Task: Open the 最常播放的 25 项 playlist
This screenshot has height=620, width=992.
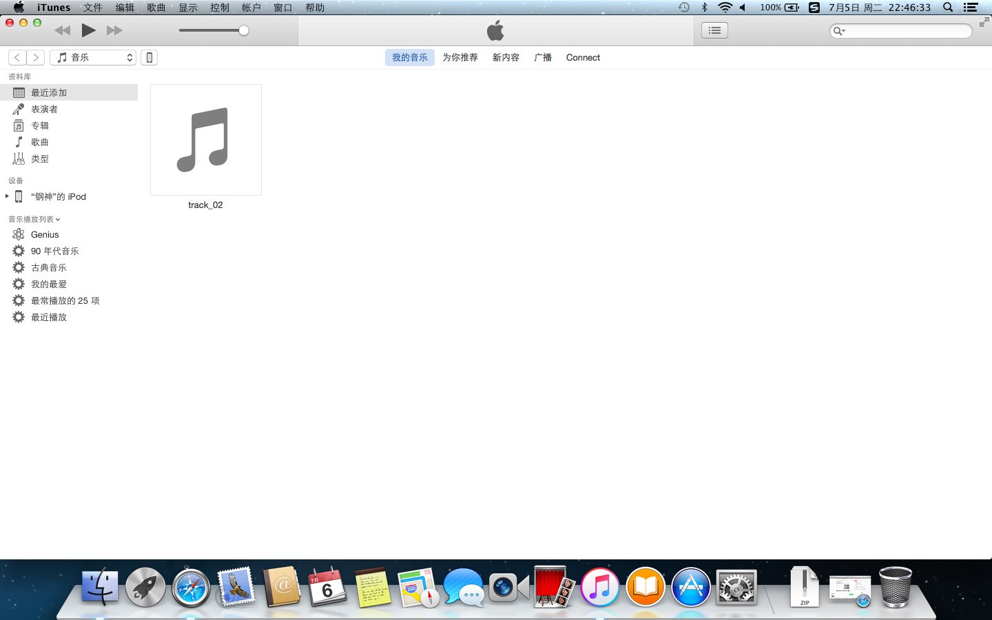Action: click(x=69, y=300)
